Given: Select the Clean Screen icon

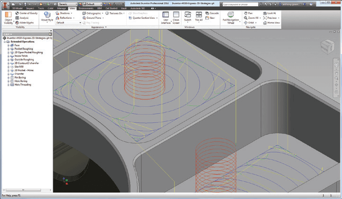Looking at the screenshot, I should tap(176, 15).
